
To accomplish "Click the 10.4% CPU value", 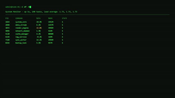I will [x=39, y=22].
